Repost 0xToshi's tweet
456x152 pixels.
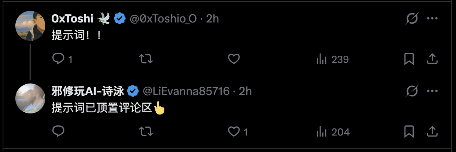click(146, 59)
